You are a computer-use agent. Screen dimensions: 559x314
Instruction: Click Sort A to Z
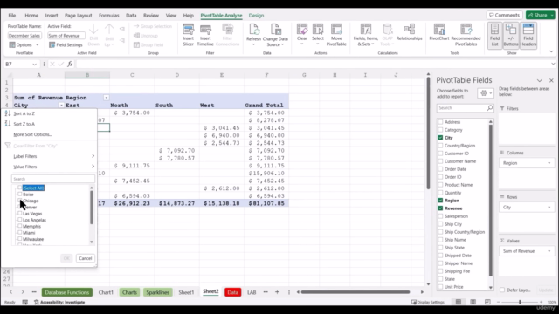(x=24, y=113)
